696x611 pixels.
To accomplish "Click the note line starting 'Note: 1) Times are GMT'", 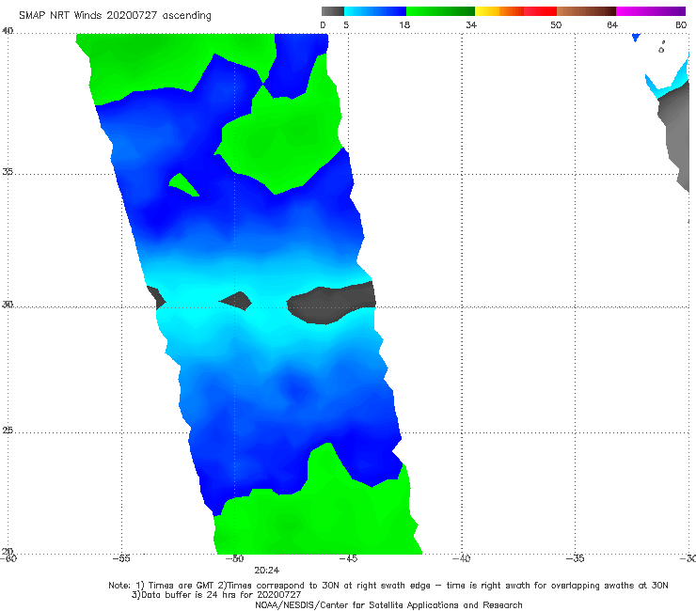I will click(388, 586).
